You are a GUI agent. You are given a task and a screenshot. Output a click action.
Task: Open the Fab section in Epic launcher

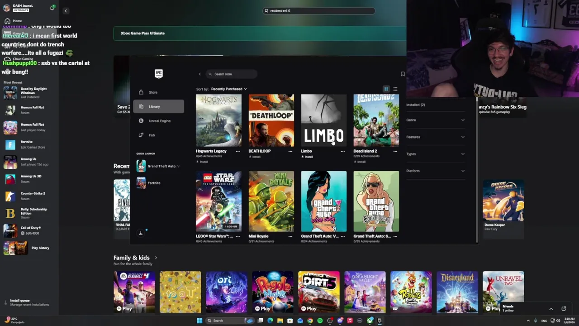pos(158,135)
